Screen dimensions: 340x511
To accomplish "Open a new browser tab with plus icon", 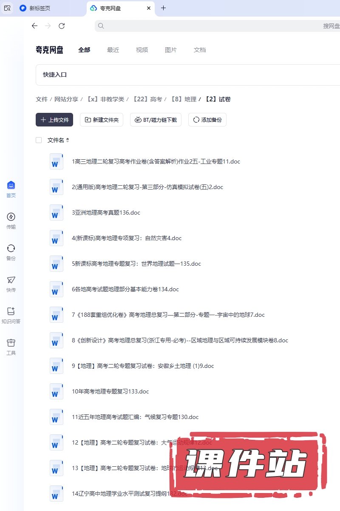I will pos(164,8).
